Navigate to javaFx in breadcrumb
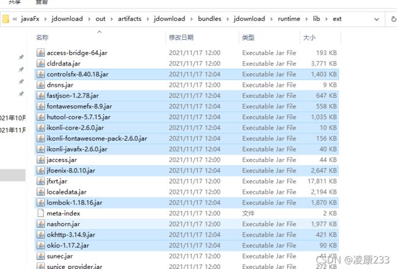 30,19
